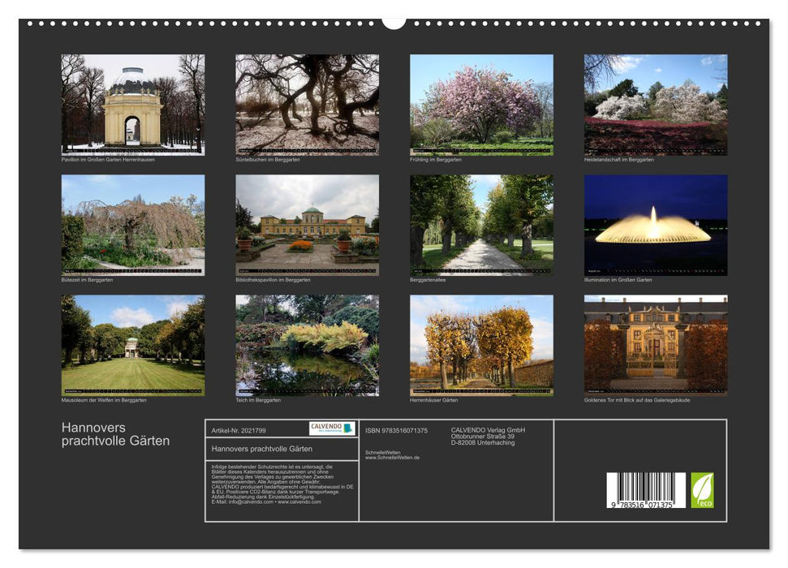
Task: Select the Pavillon im Großen Garten photo
Action: tap(132, 105)
